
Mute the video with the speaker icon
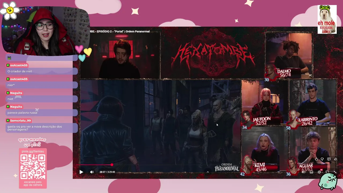(x=92, y=172)
